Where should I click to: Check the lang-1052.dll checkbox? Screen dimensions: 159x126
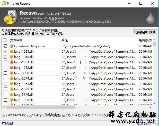[5, 67]
